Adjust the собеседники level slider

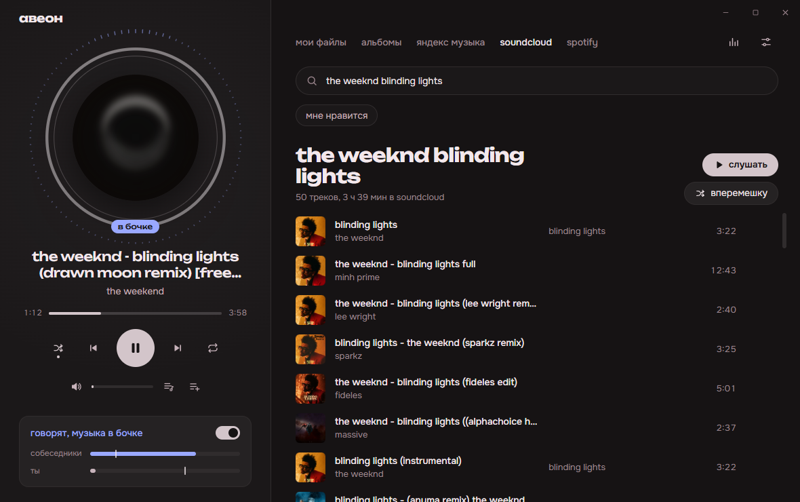[x=165, y=453]
